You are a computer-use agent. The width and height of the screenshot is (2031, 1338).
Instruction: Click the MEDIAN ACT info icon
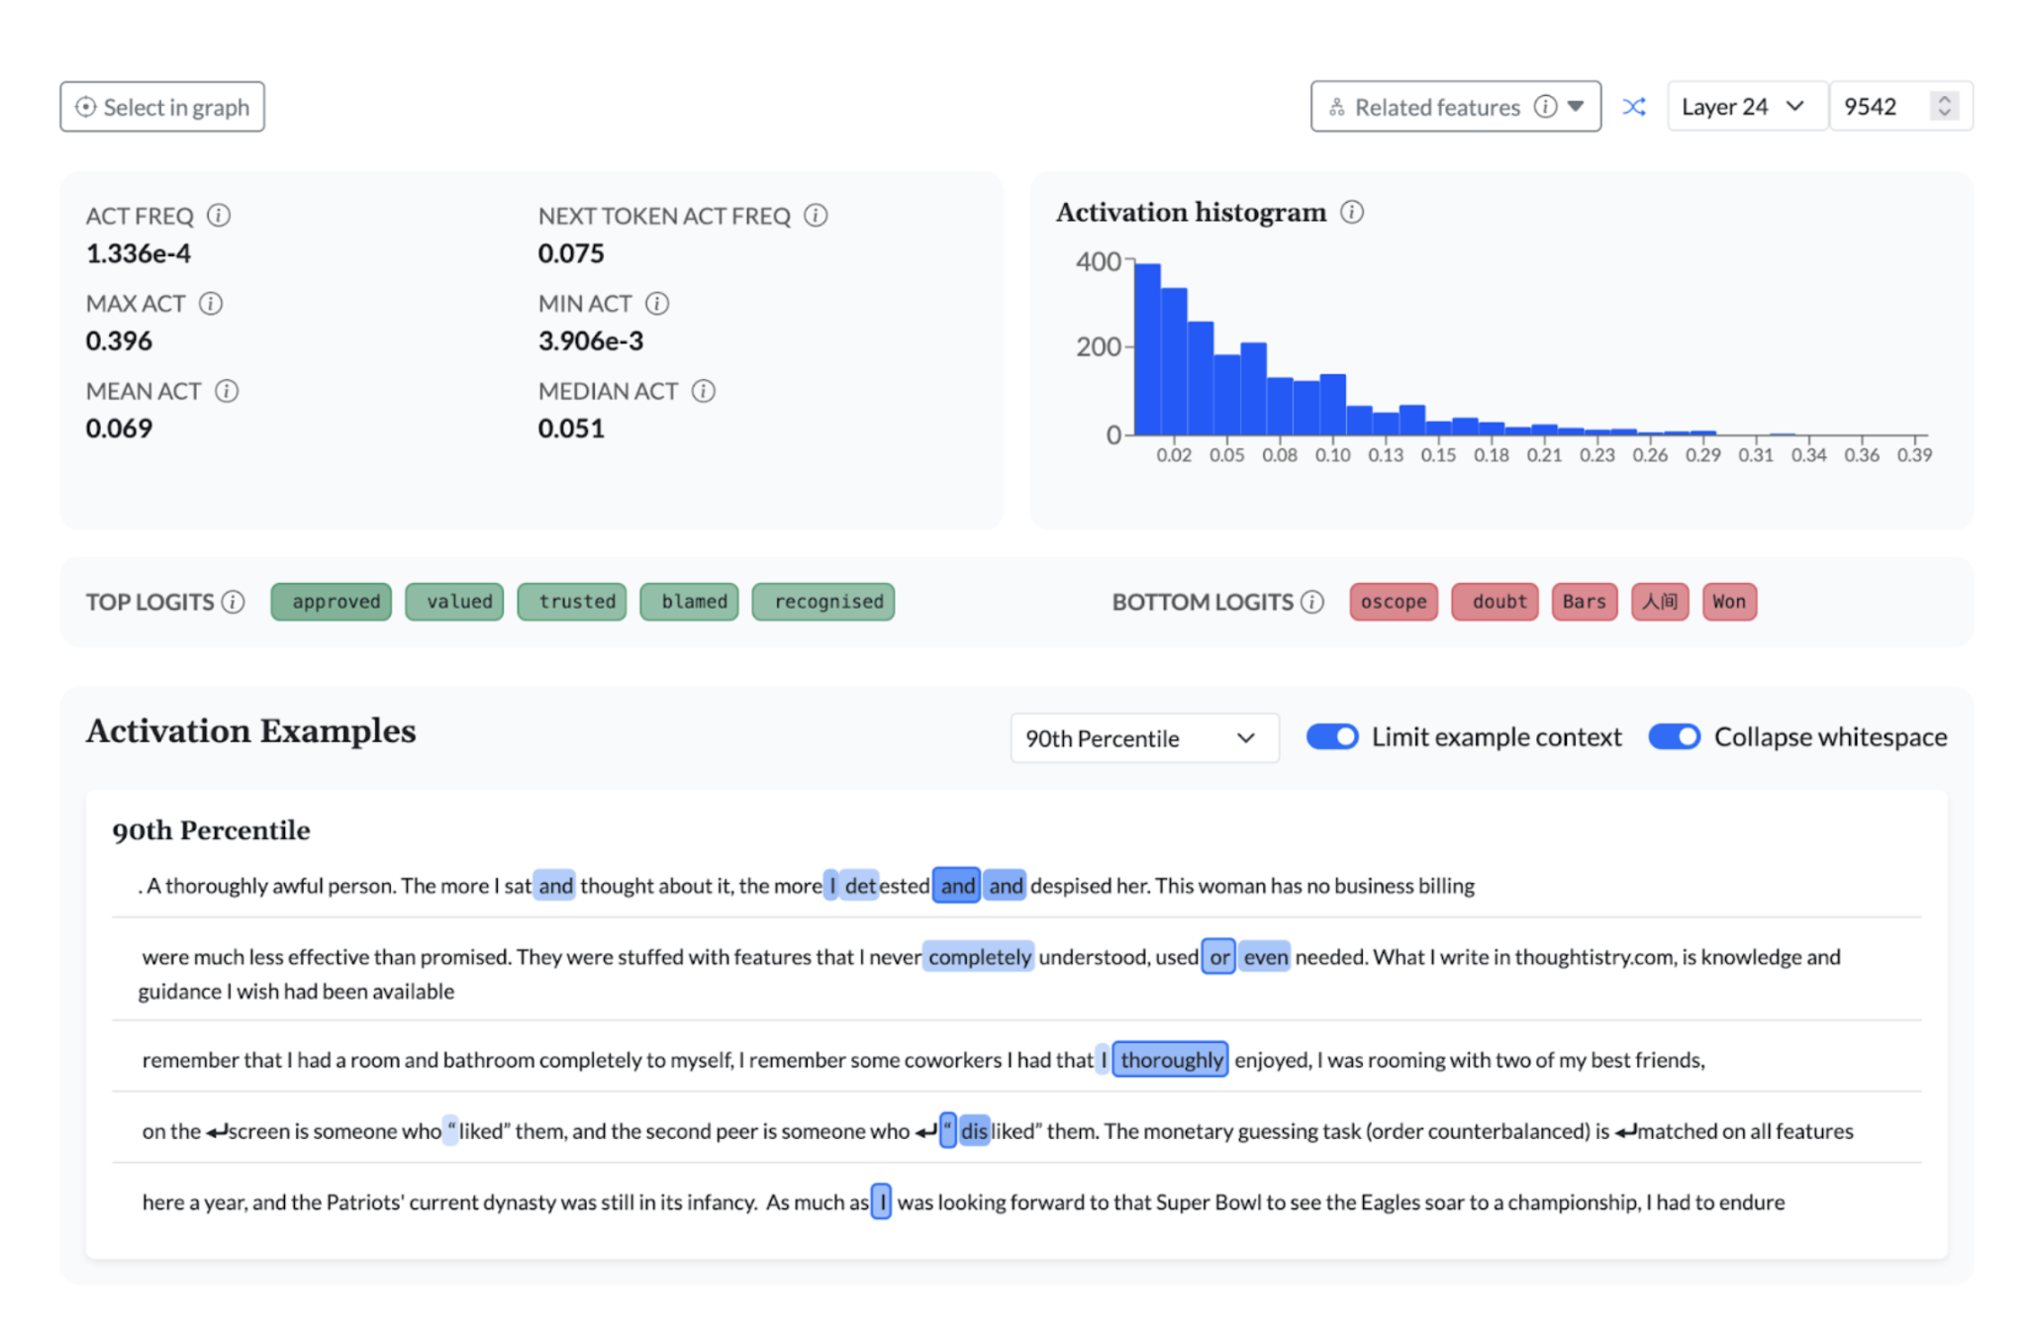pos(704,391)
